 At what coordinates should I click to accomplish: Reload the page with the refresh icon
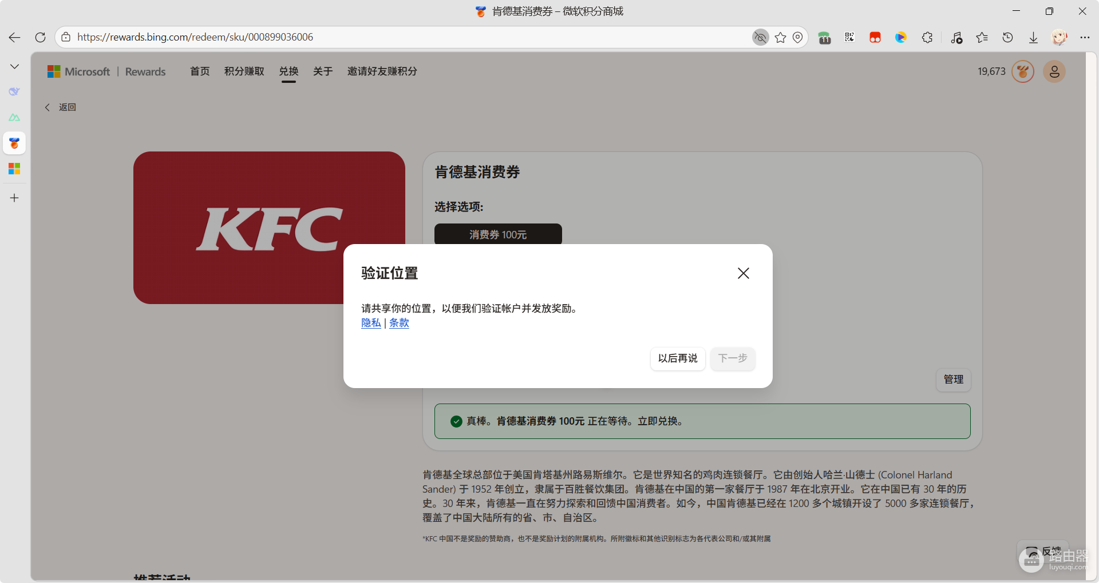[x=40, y=37]
